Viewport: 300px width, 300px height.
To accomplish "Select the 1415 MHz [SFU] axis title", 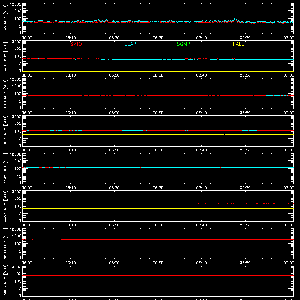I will 5,131.
